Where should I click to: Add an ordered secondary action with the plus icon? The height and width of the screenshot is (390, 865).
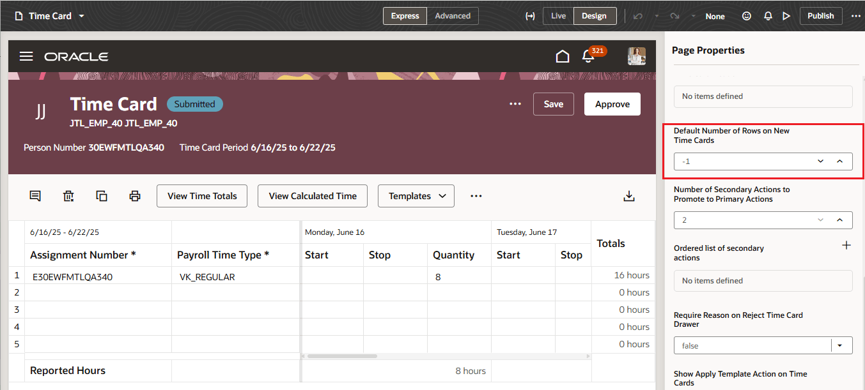[x=846, y=244]
